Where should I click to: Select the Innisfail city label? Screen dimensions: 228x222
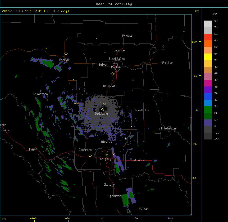click(x=110, y=86)
